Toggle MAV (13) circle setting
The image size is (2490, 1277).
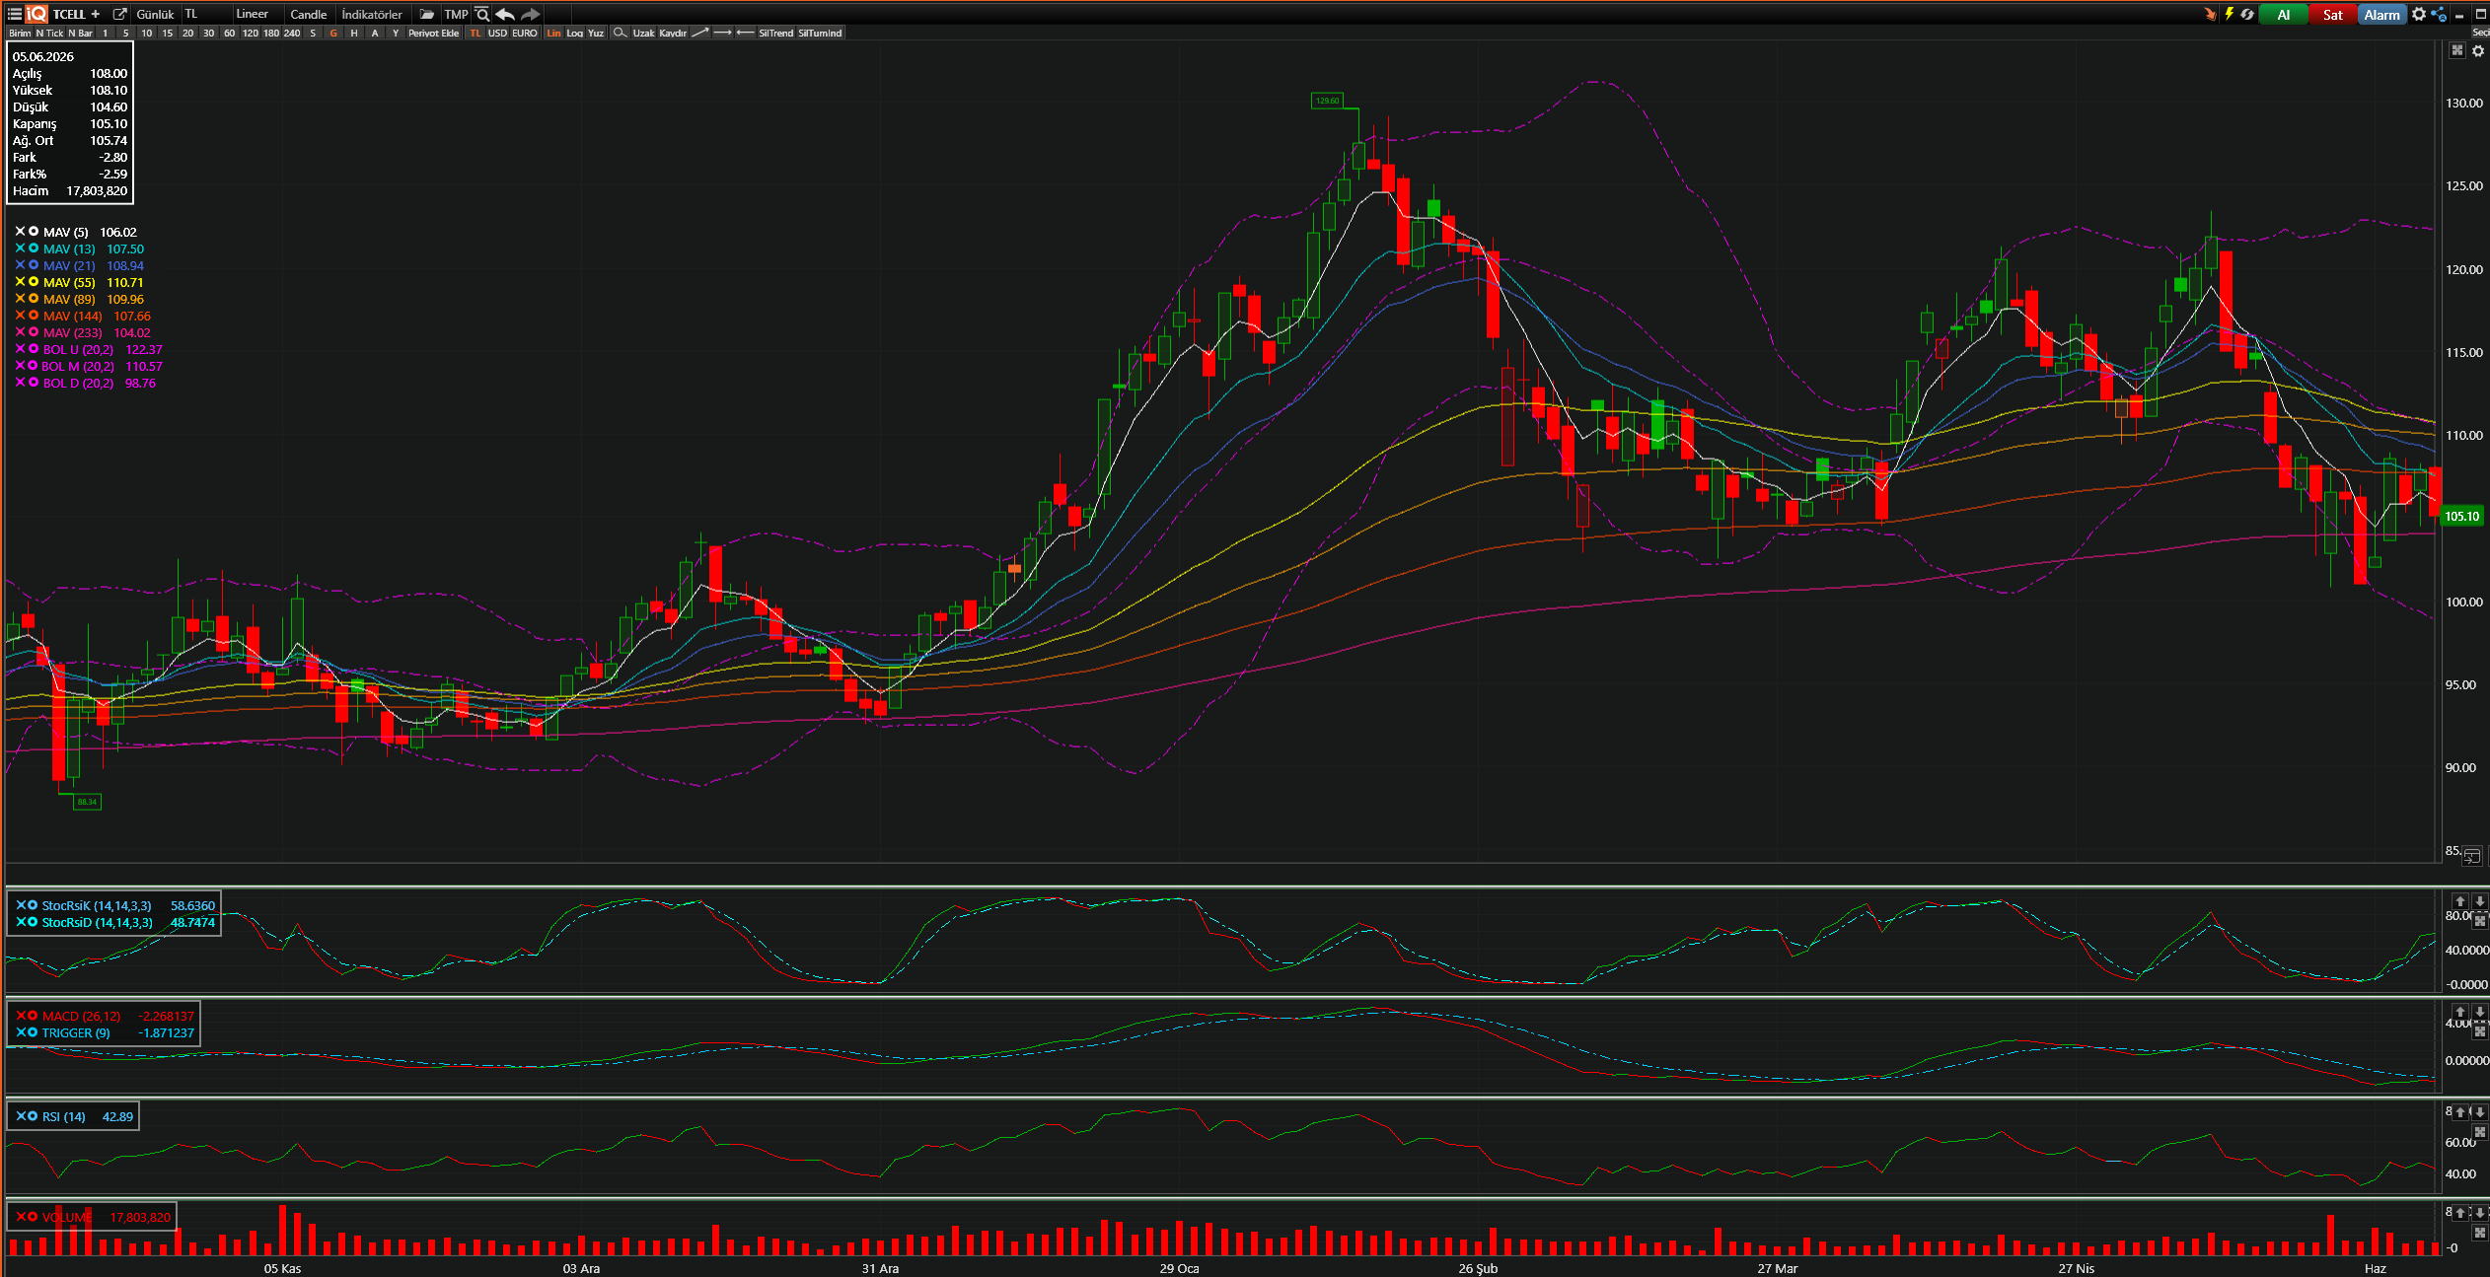(34, 248)
